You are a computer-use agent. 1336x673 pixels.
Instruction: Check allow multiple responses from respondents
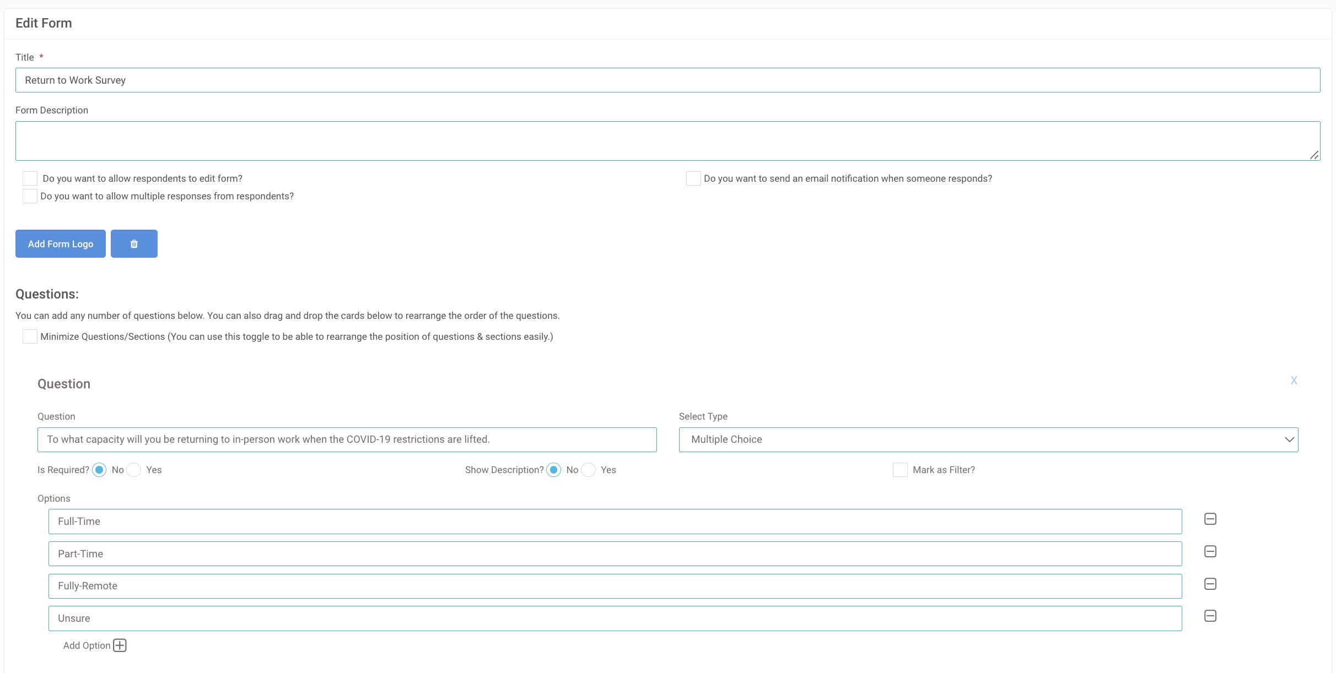30,196
